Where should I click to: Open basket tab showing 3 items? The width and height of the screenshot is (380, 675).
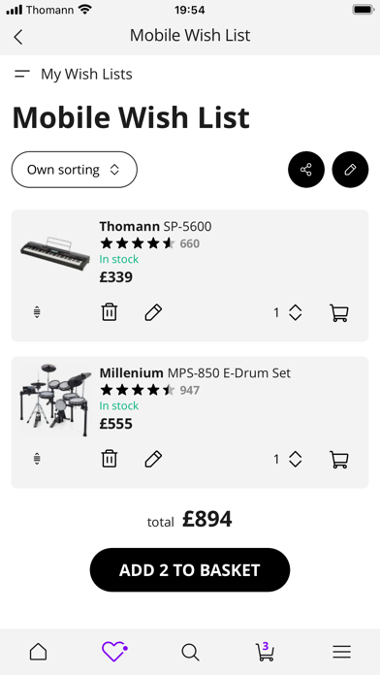[265, 652]
